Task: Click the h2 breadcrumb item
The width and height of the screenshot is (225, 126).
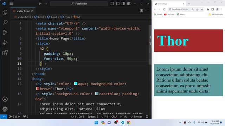Action: (77, 17)
